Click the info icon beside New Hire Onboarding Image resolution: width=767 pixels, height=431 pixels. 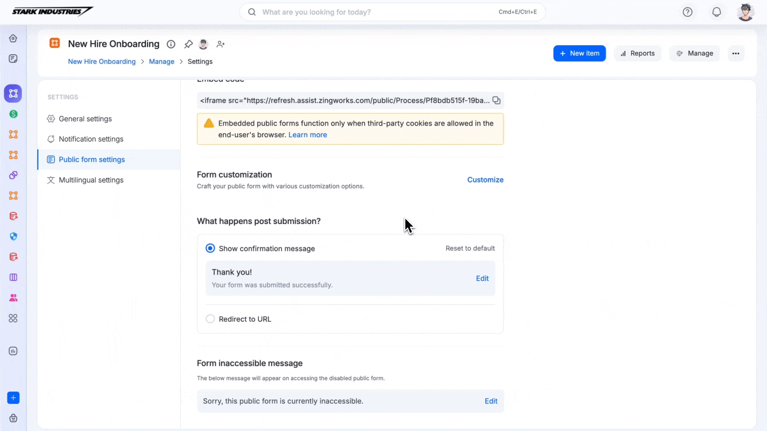[x=171, y=44]
